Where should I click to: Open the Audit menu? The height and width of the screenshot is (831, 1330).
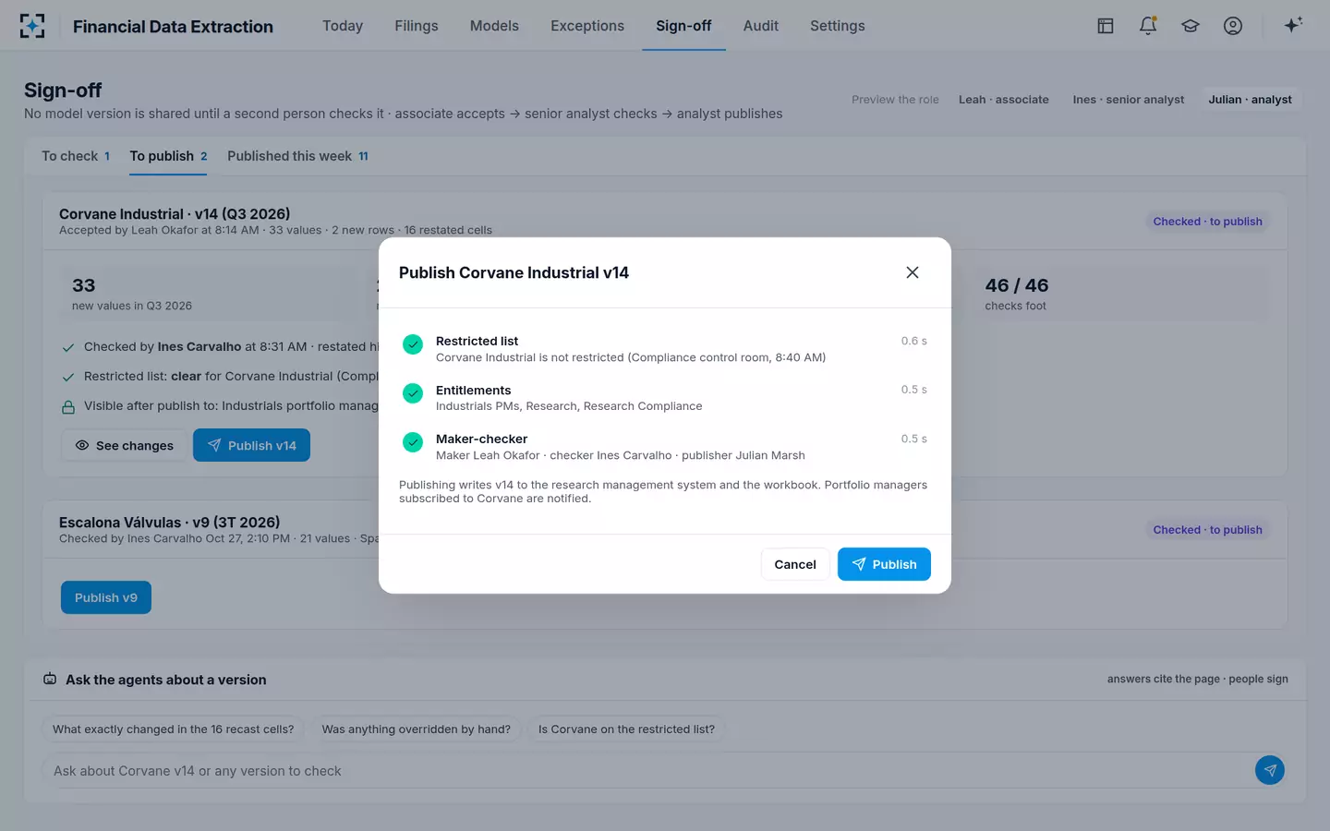coord(761,26)
